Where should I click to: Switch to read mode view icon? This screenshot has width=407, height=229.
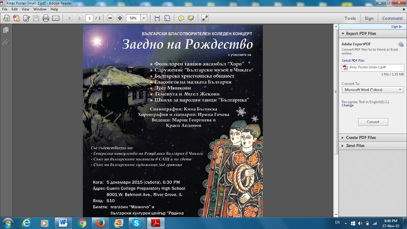(205, 18)
